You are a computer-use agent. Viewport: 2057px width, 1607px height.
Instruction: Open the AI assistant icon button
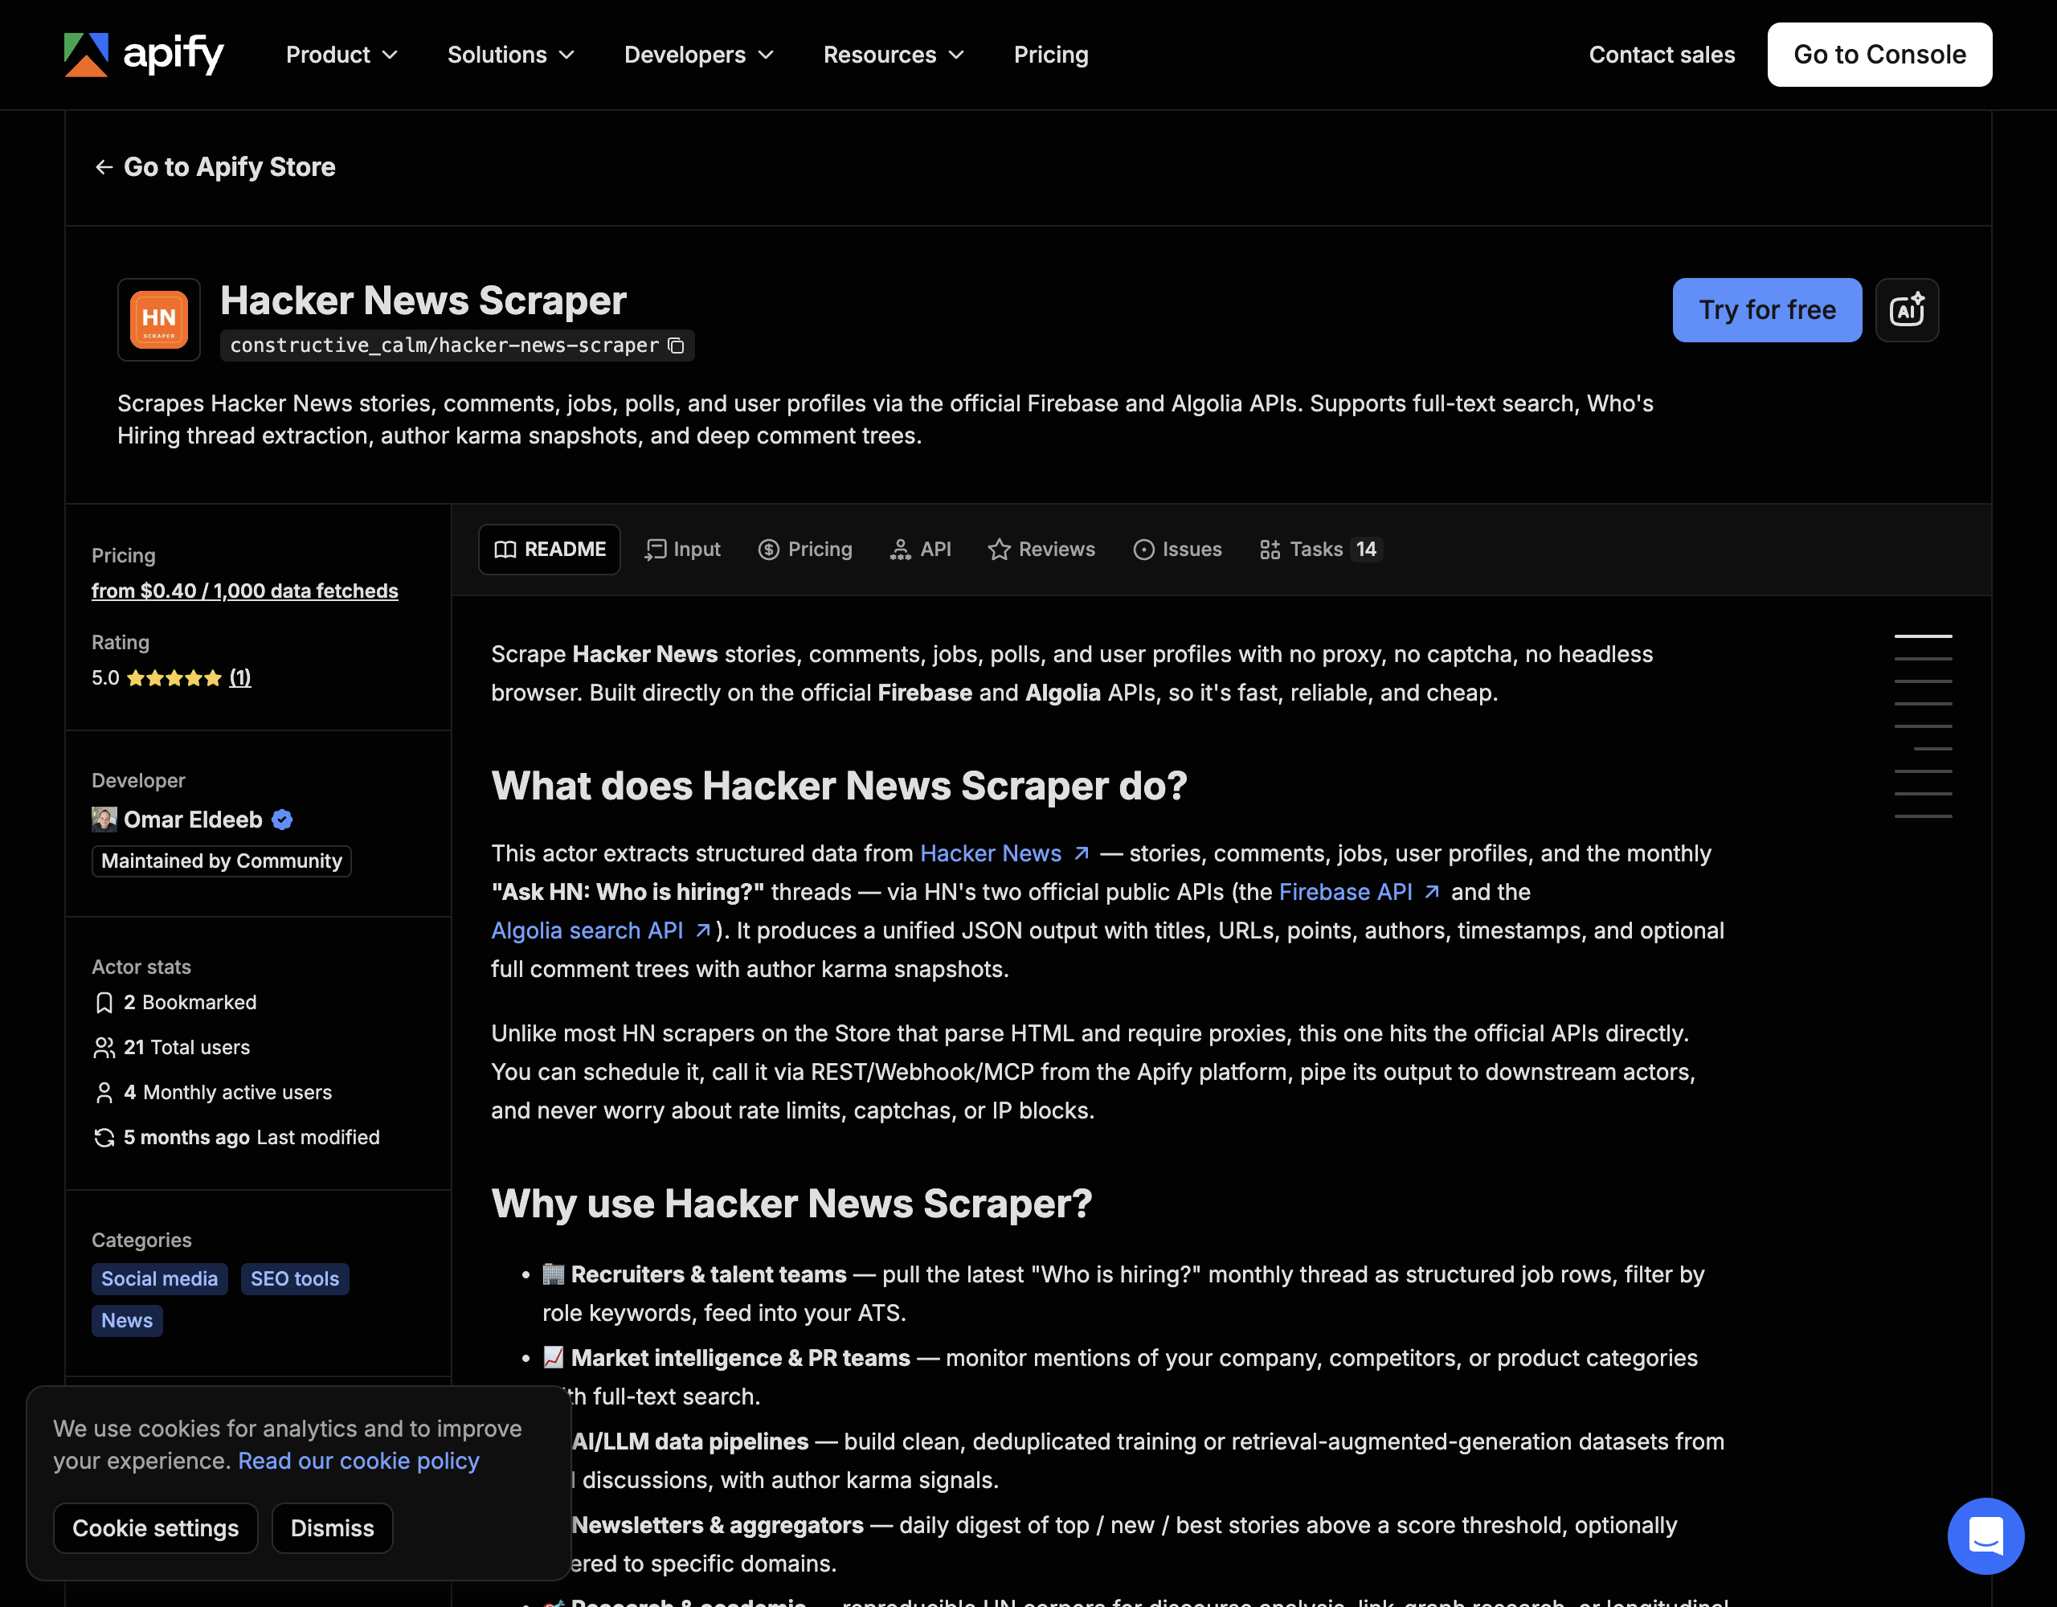tap(1906, 310)
